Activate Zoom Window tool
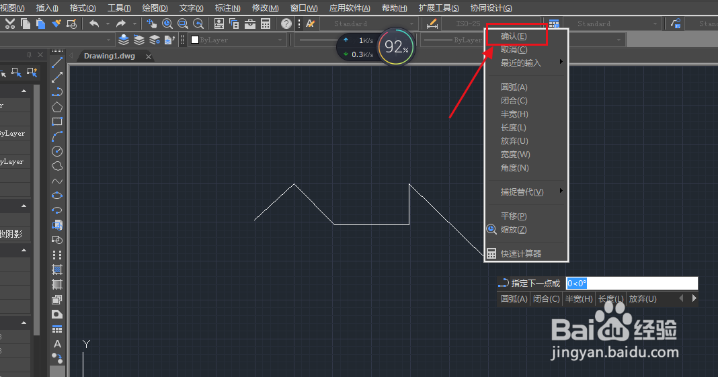This screenshot has height=377, width=718. pos(183,24)
